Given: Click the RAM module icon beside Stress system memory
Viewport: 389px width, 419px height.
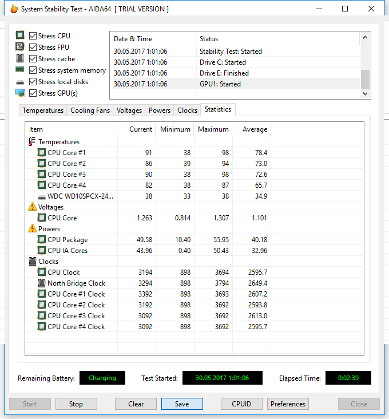Looking at the screenshot, I should (x=20, y=69).
